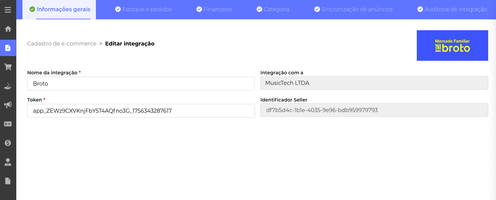This screenshot has width=496, height=200.
Task: Switch to the Informações gerais tab
Action: click(x=59, y=10)
